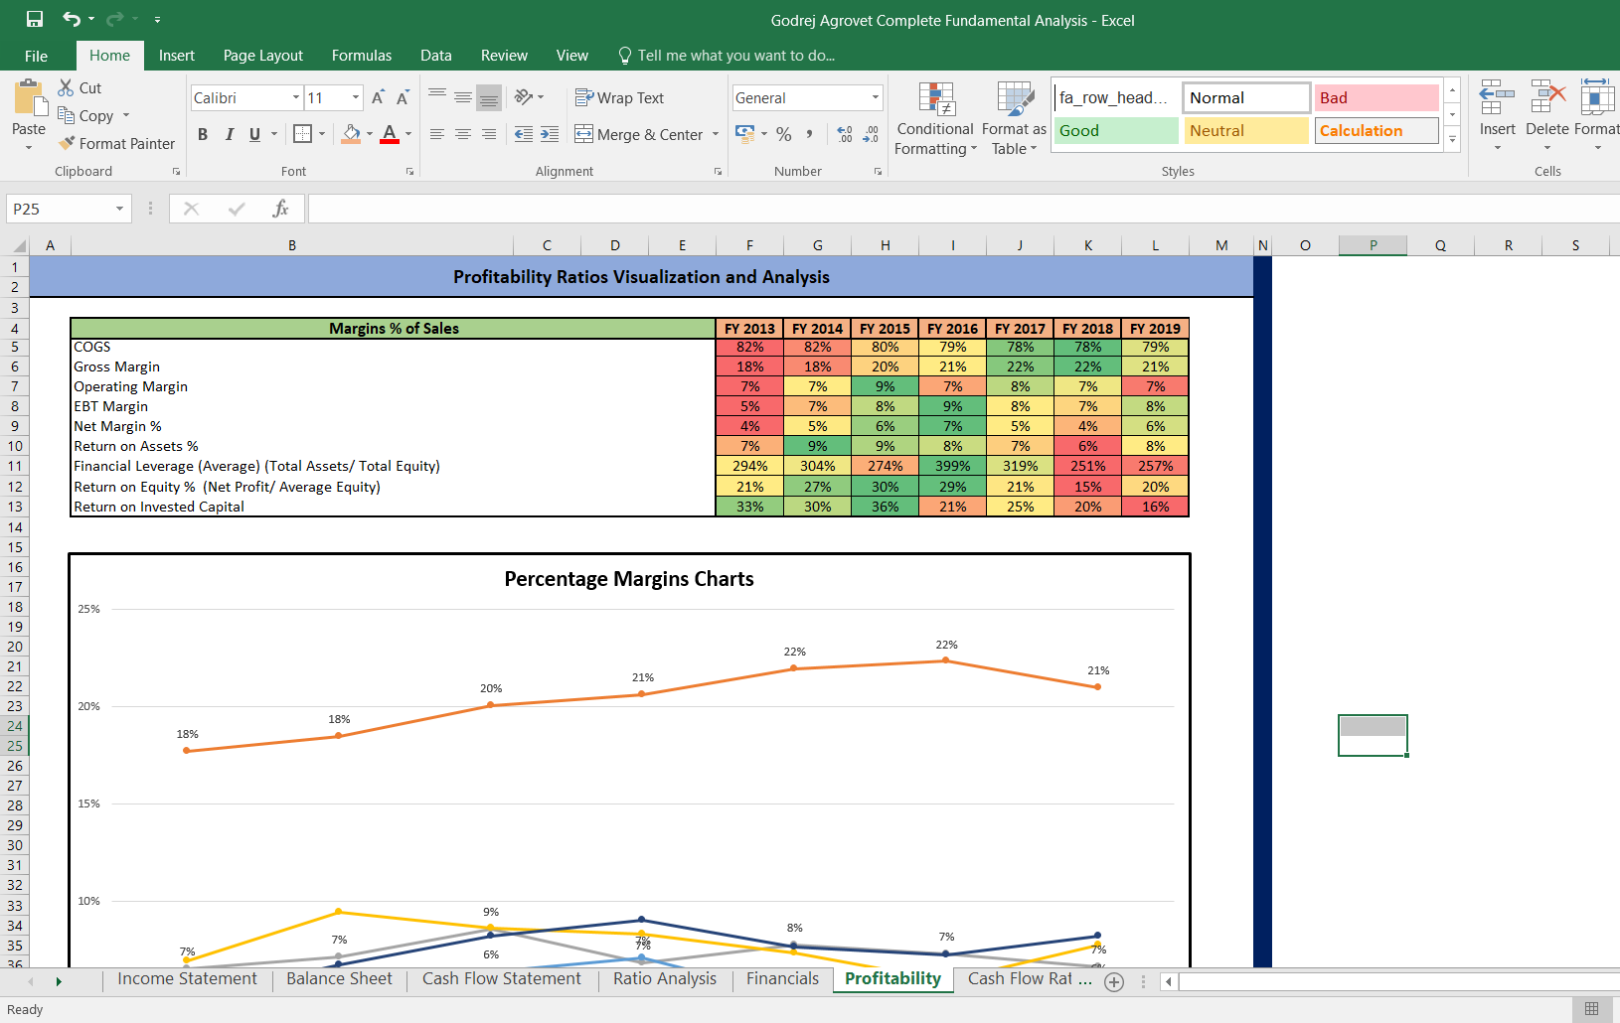Click the Save icon in quick access toolbar
This screenshot has height=1023, width=1620.
[35, 19]
